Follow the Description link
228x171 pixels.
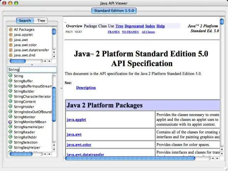point(86,88)
